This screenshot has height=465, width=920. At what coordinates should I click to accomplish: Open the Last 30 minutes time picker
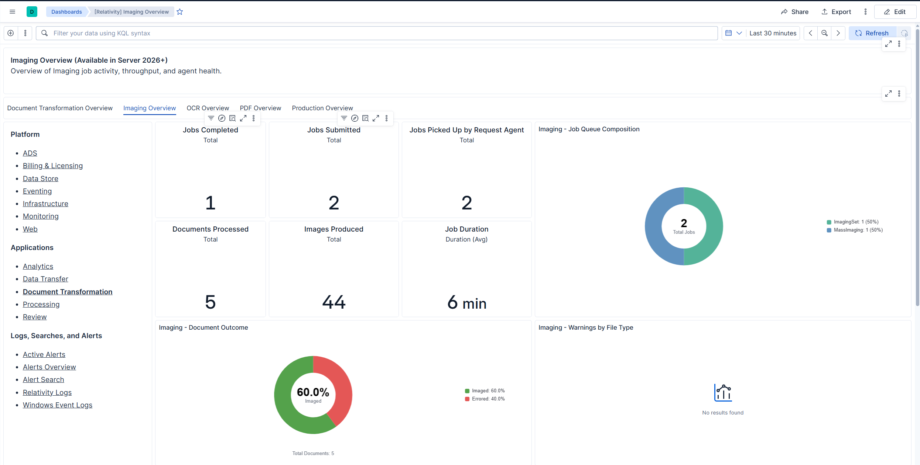773,33
